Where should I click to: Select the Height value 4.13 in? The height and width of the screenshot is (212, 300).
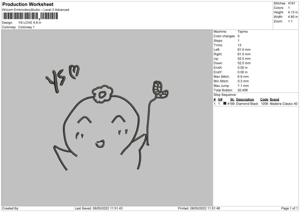292,12
